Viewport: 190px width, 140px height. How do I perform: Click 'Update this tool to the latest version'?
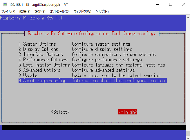click(x=116, y=75)
